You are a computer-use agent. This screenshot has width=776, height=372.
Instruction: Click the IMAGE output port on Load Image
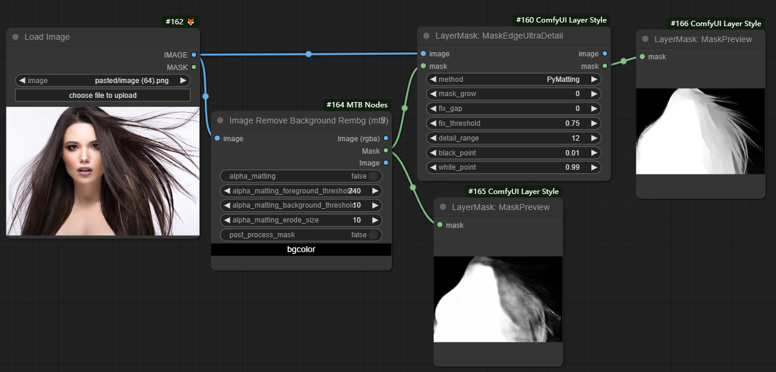pos(194,55)
